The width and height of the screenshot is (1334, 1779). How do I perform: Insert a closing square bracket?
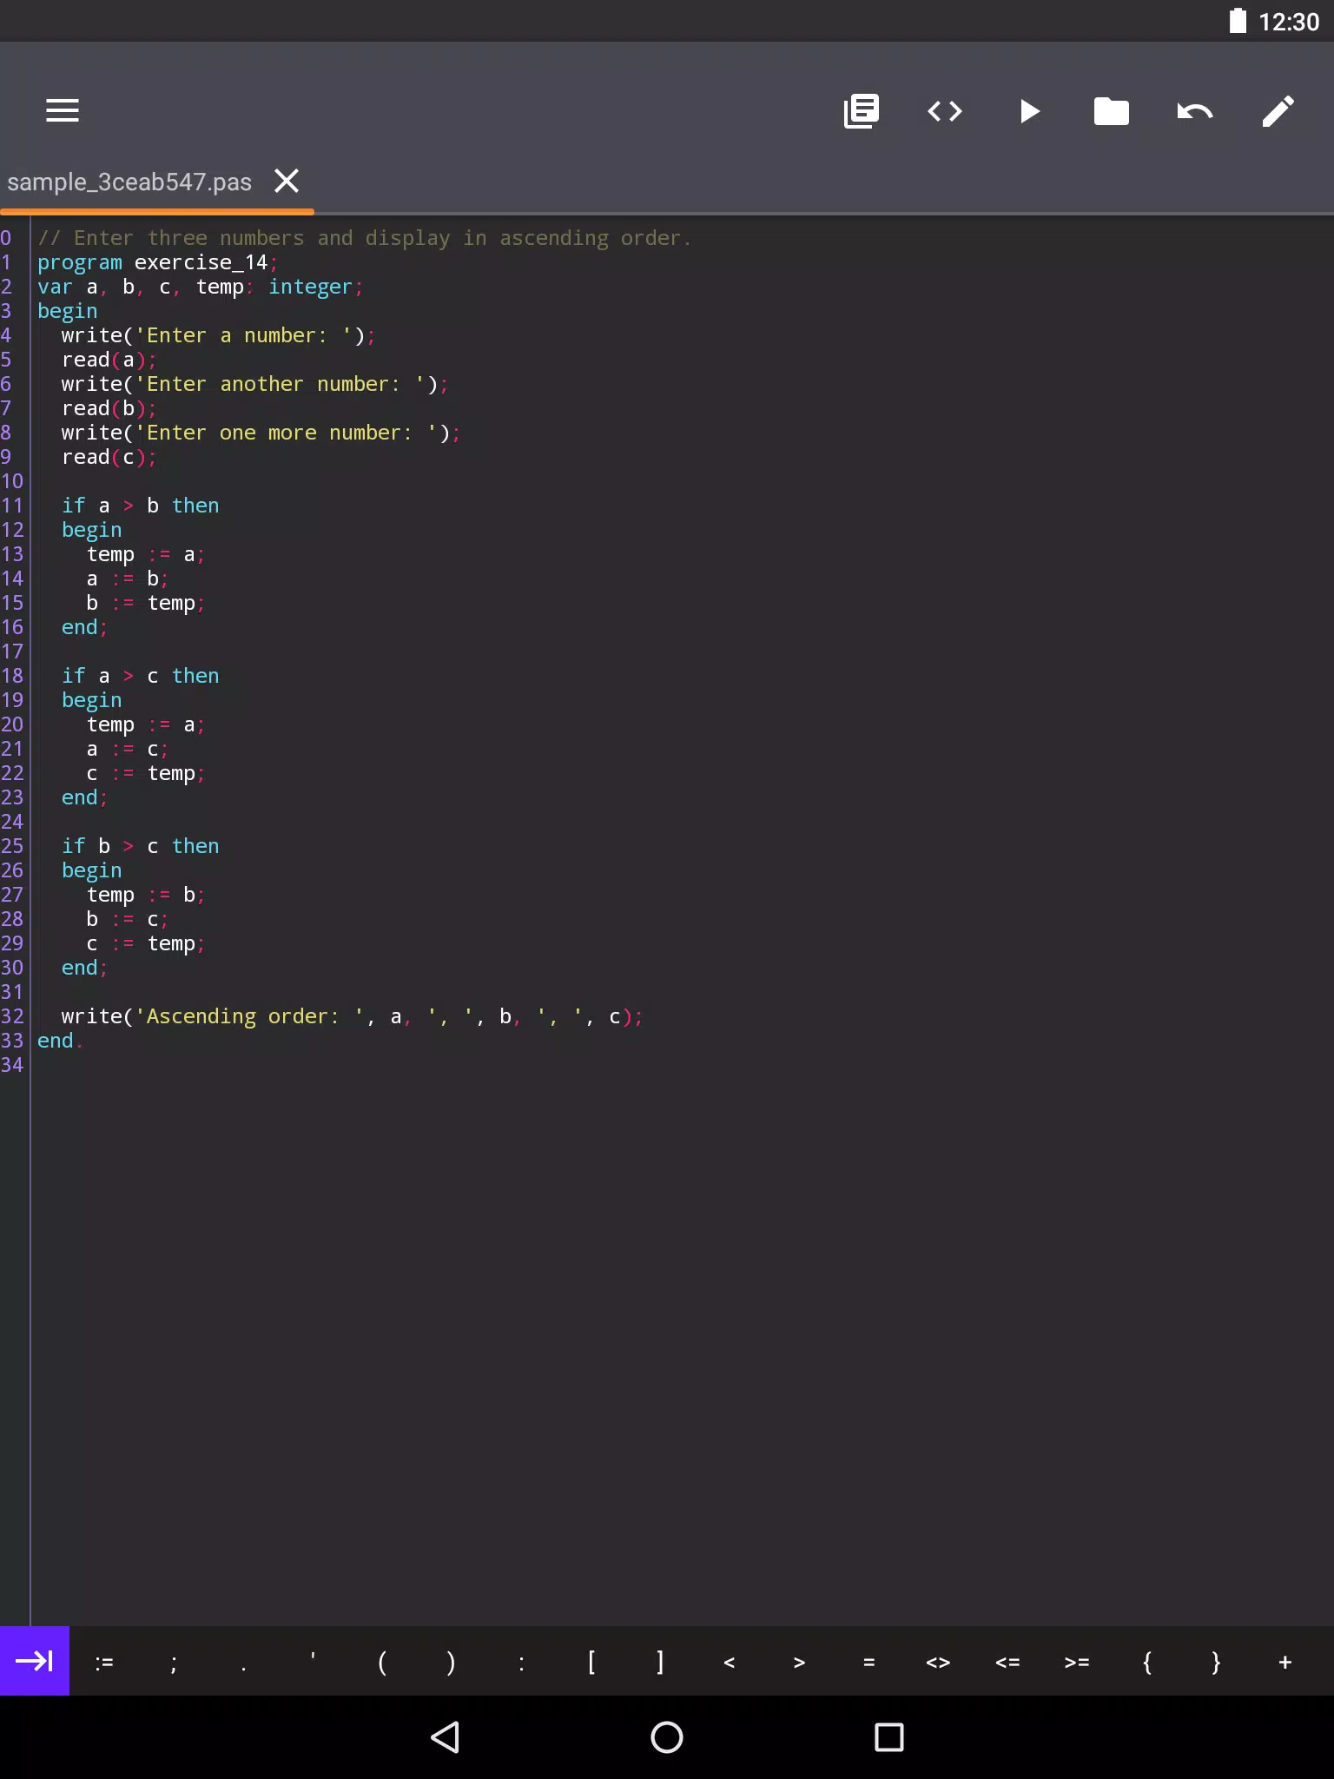pyautogui.click(x=660, y=1663)
